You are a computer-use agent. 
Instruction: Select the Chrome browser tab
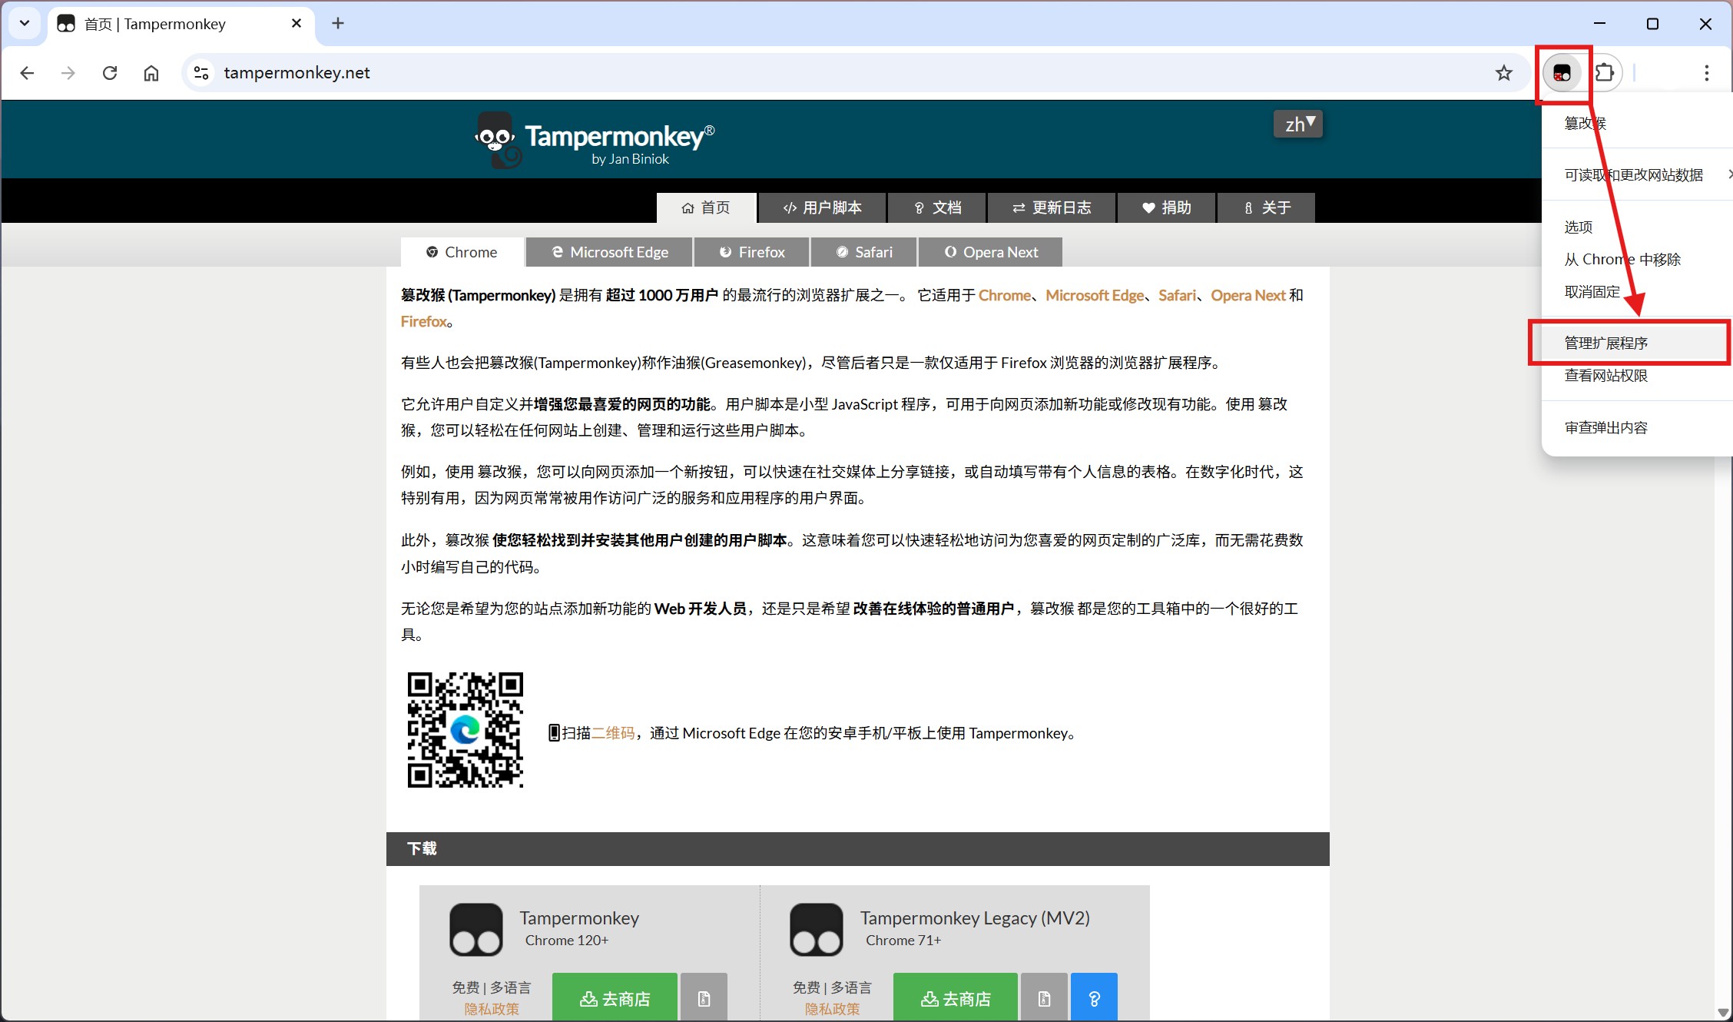tap(462, 252)
